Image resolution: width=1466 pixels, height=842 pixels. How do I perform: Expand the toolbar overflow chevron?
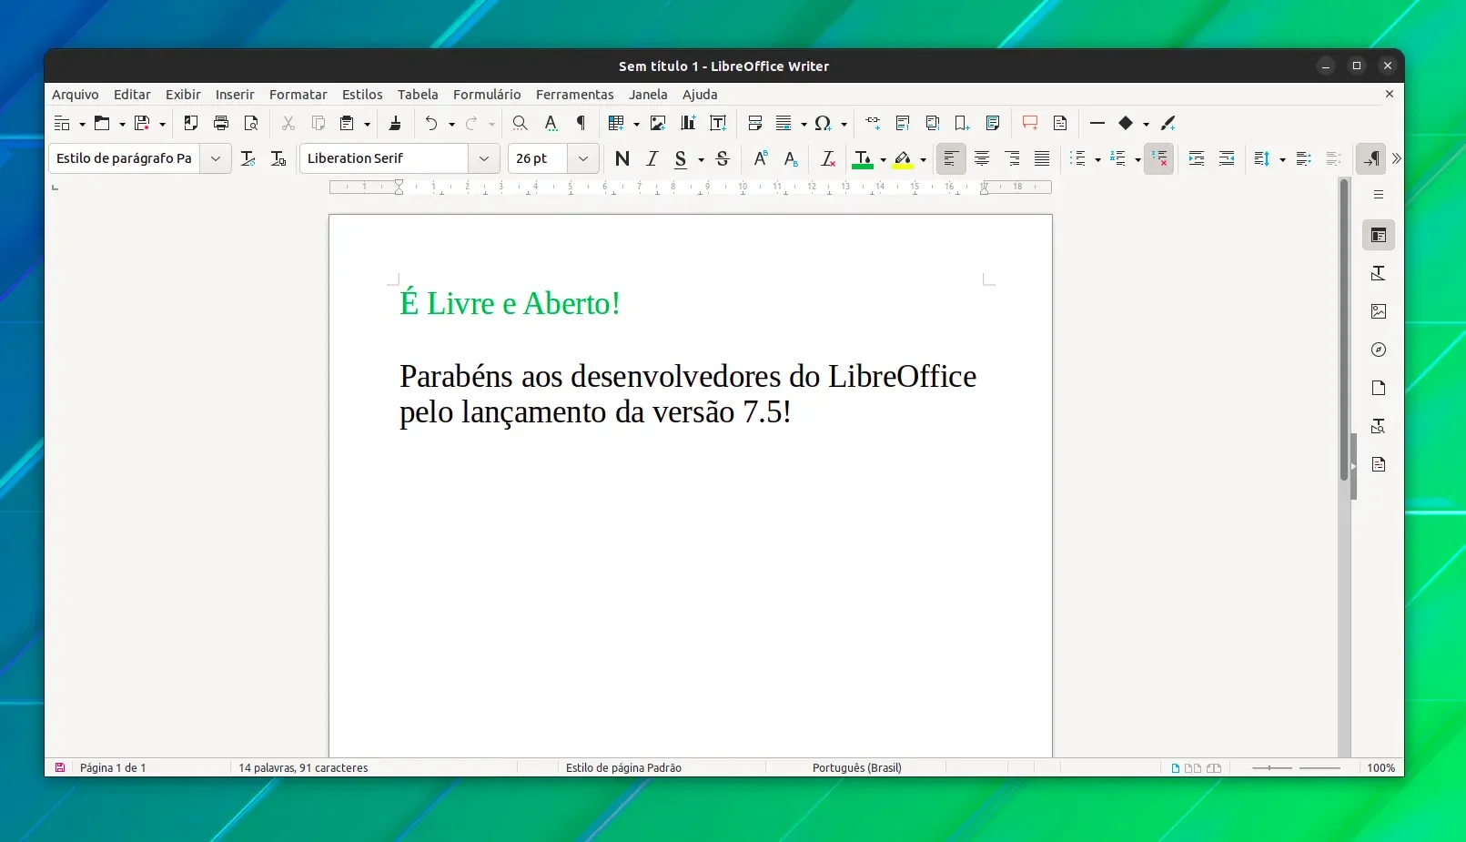pyautogui.click(x=1396, y=158)
